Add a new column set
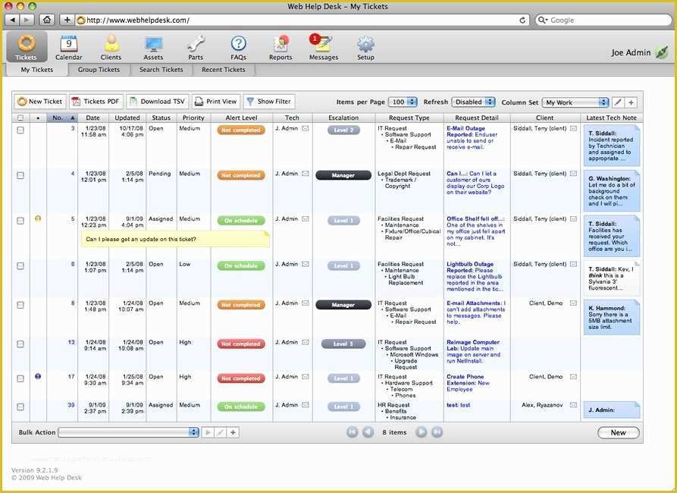Screen dimensions: 677x493 pos(632,102)
